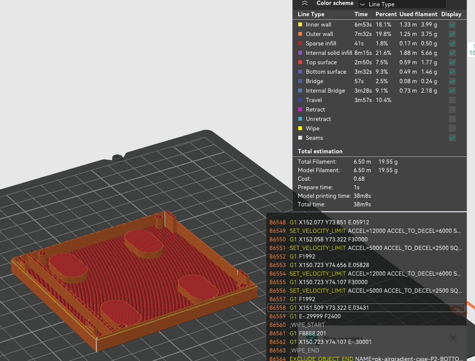Screen dimensions: 475x361
Task: Click the purple Internal solid infill swatch
Action: click(x=300, y=53)
